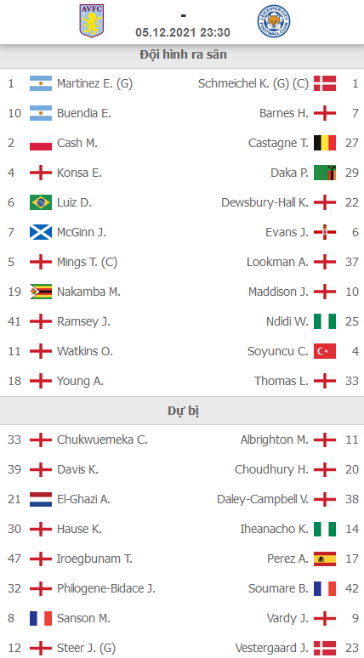Select the Đội hình ra sân header
364x658 pixels.
point(182,55)
